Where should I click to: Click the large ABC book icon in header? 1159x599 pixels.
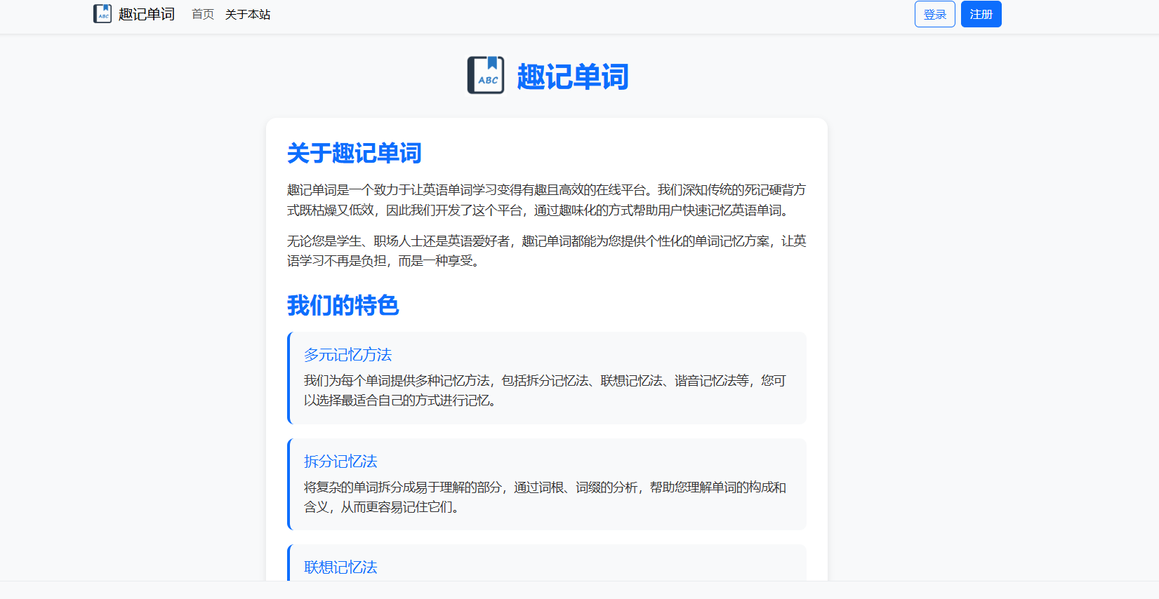pos(486,75)
